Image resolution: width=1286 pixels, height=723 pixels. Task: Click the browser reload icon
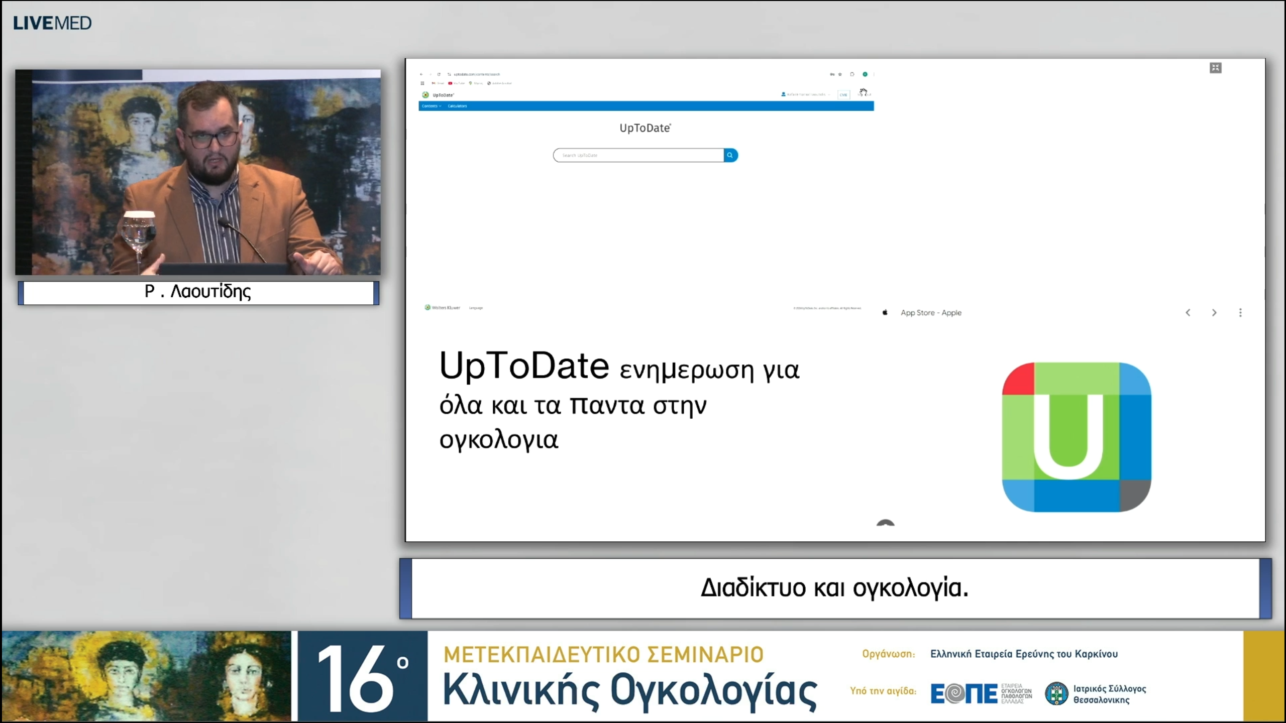[439, 74]
